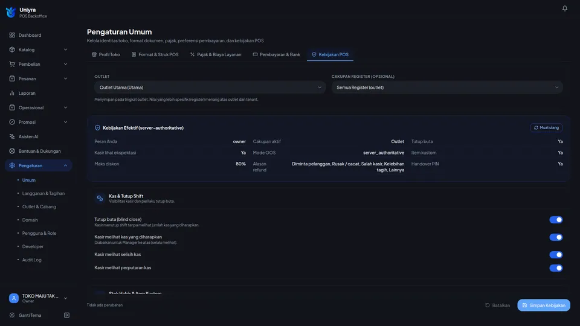
Task: Click the Ganti Tema sun icon
Action: pos(12,315)
